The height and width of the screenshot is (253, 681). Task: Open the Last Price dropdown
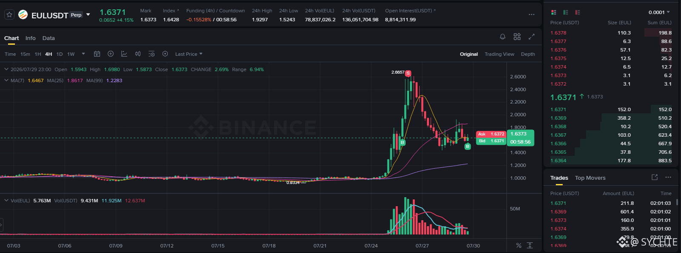pyautogui.click(x=189, y=54)
